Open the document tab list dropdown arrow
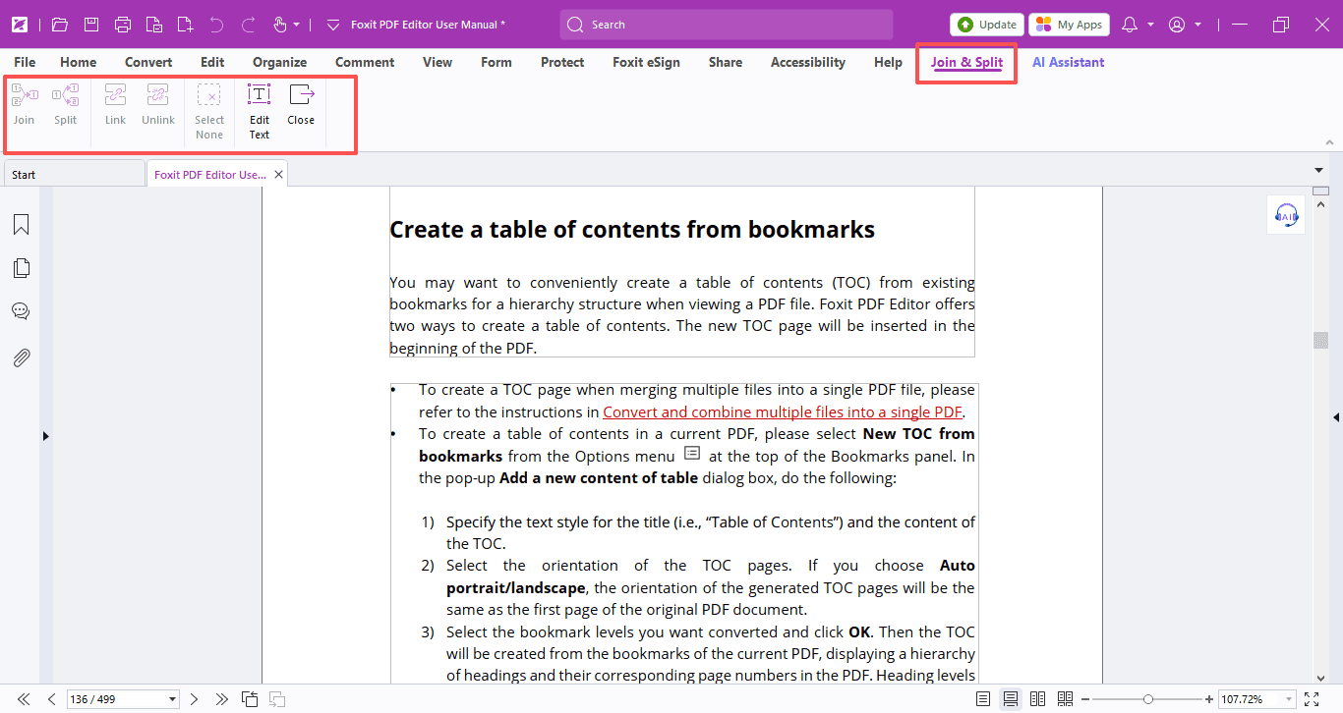This screenshot has height=713, width=1343. click(1318, 170)
